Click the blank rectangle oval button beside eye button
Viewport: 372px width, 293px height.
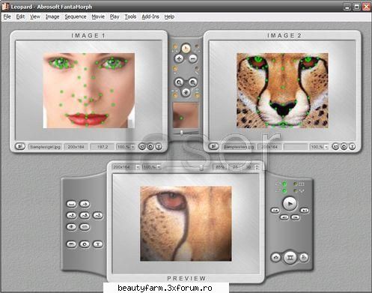(85, 227)
